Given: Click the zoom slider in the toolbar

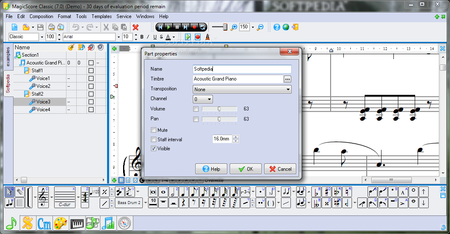Looking at the screenshot, I should (x=219, y=27).
